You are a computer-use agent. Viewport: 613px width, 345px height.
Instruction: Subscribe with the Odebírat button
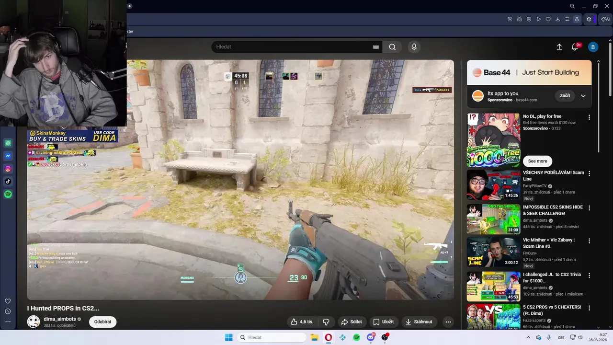(102, 322)
